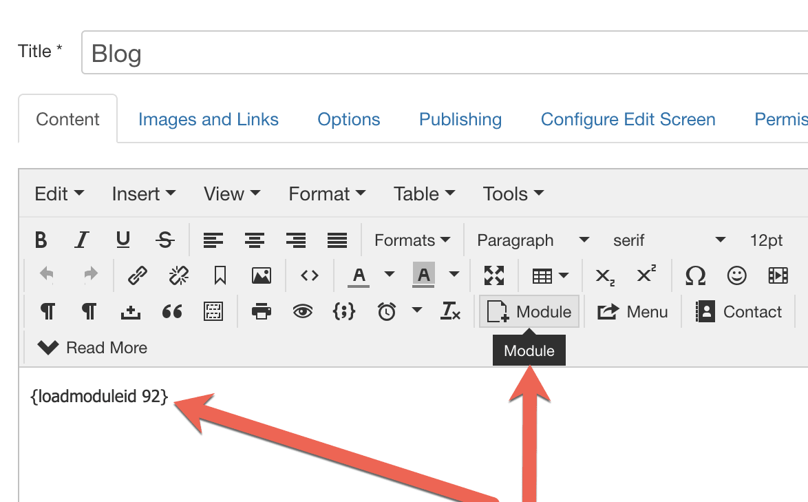Click the Module button
The image size is (808, 502).
click(x=529, y=312)
